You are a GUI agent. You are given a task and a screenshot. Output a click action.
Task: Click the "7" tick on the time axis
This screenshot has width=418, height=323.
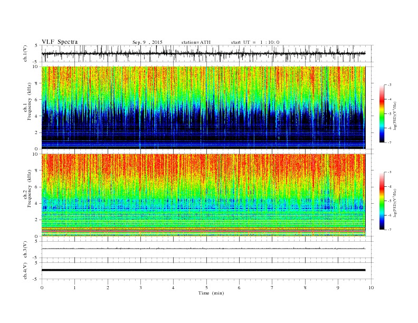tap(272, 288)
